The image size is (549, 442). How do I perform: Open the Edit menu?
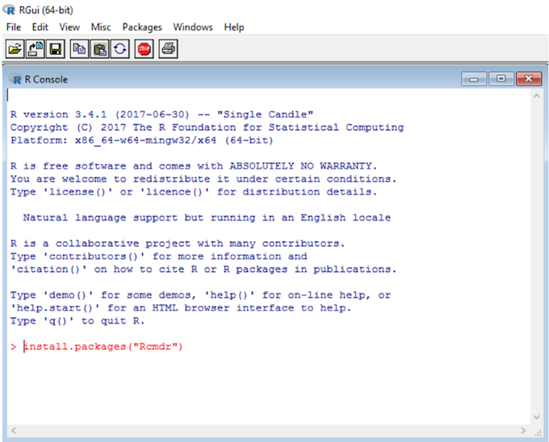click(x=40, y=27)
